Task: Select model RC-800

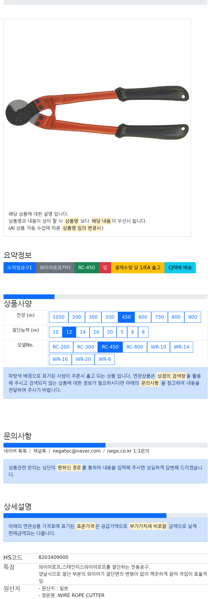Action: [x=135, y=347]
